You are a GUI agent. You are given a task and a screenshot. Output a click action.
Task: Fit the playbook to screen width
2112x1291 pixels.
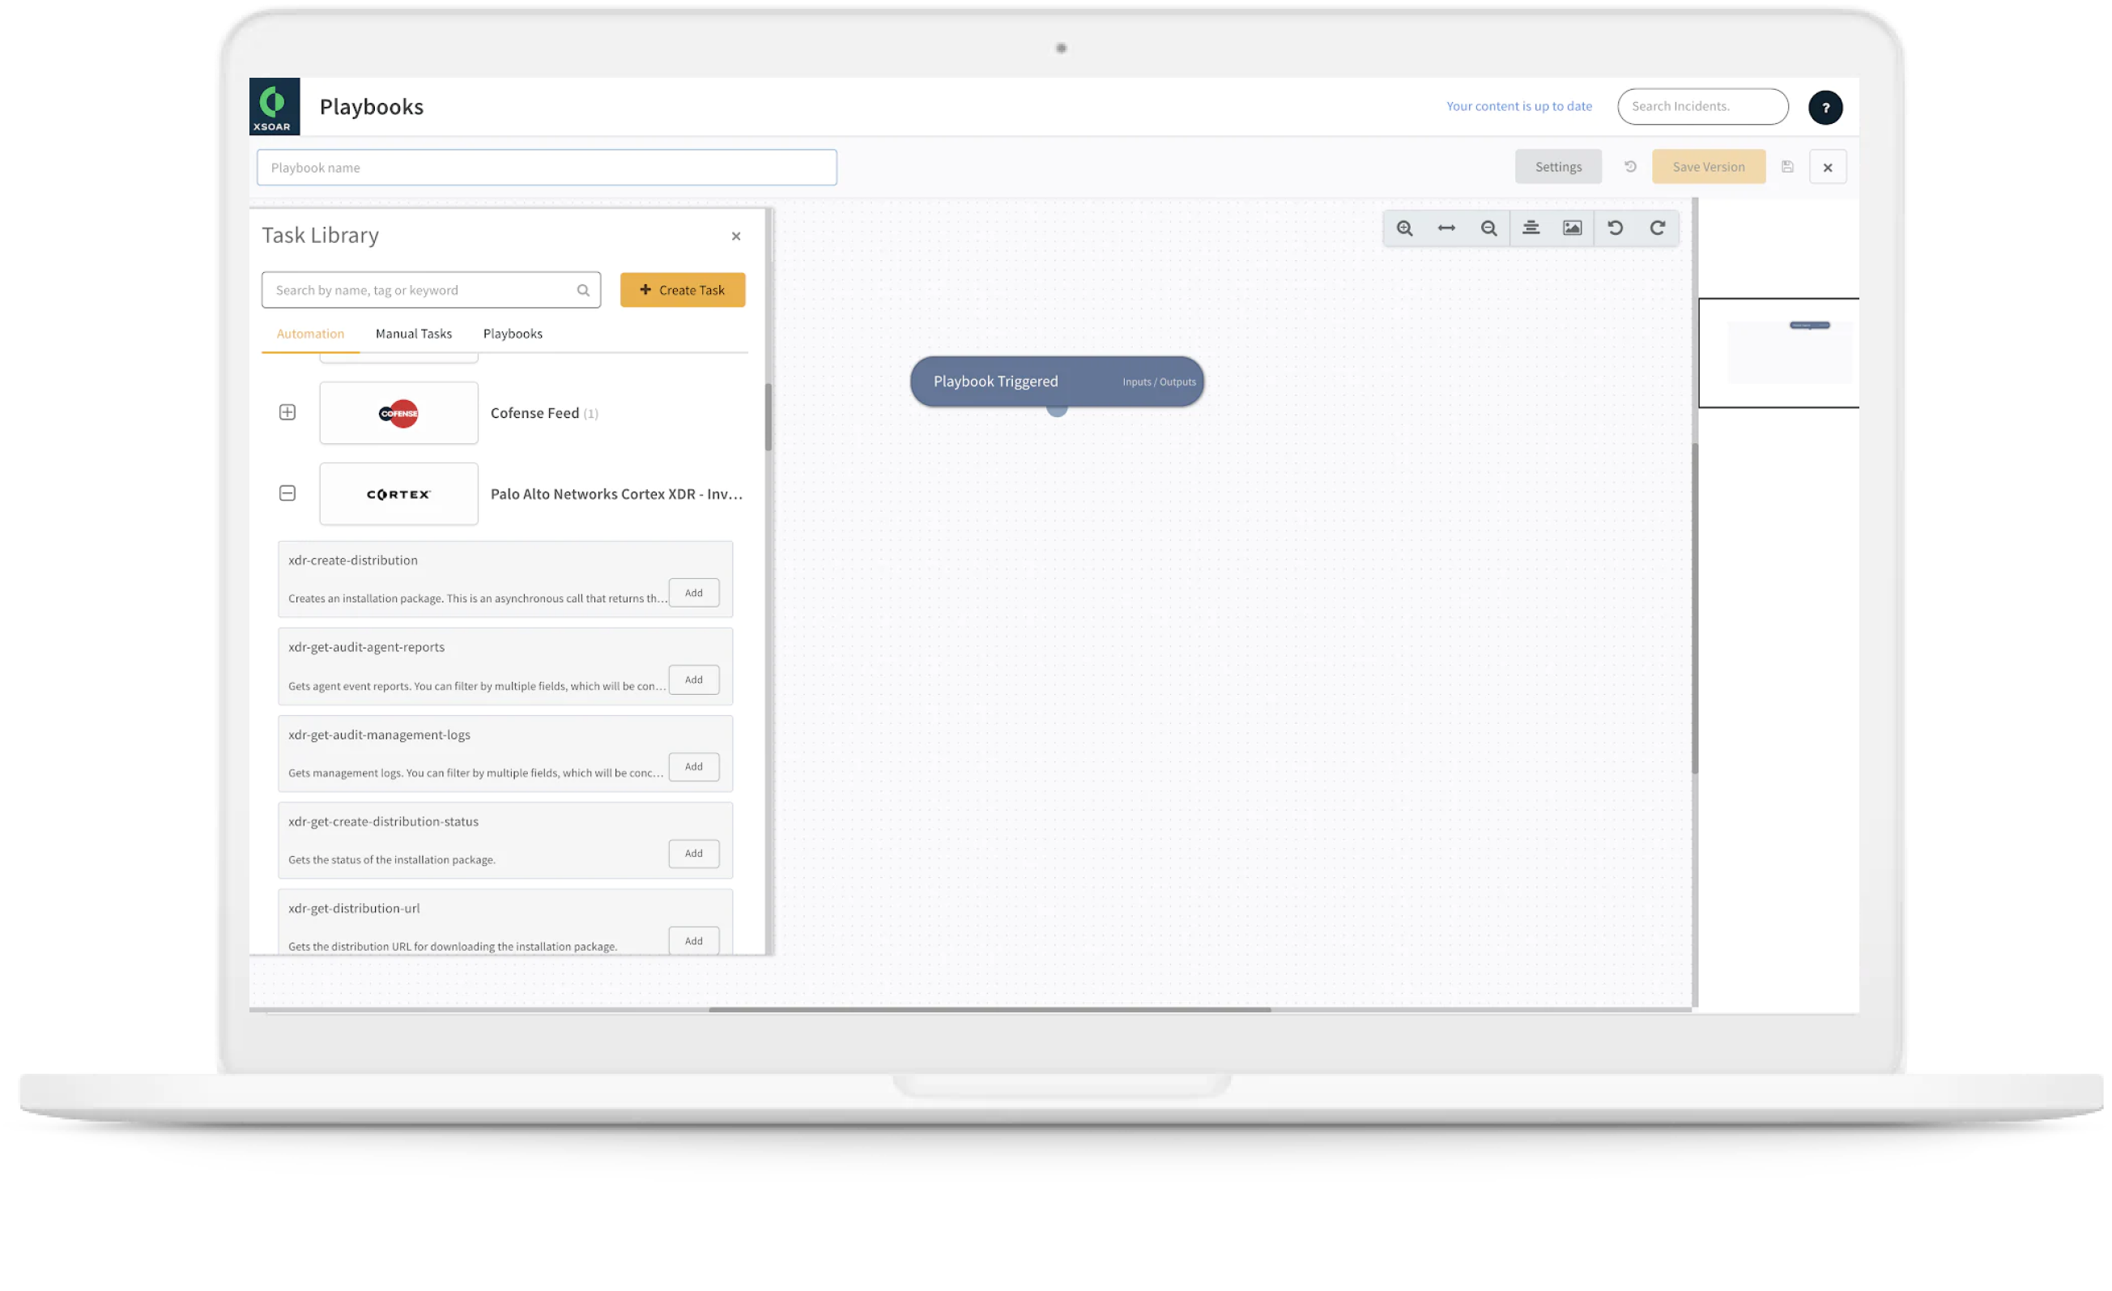[x=1447, y=227]
